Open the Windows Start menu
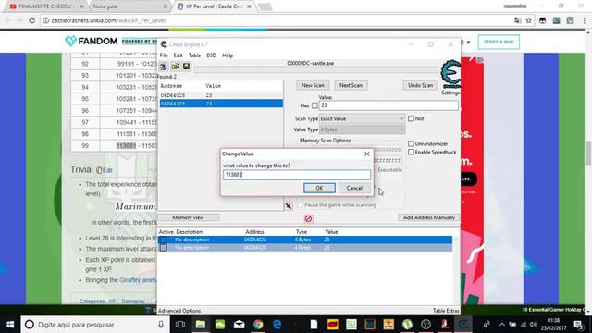592x333 pixels. (x=10, y=325)
